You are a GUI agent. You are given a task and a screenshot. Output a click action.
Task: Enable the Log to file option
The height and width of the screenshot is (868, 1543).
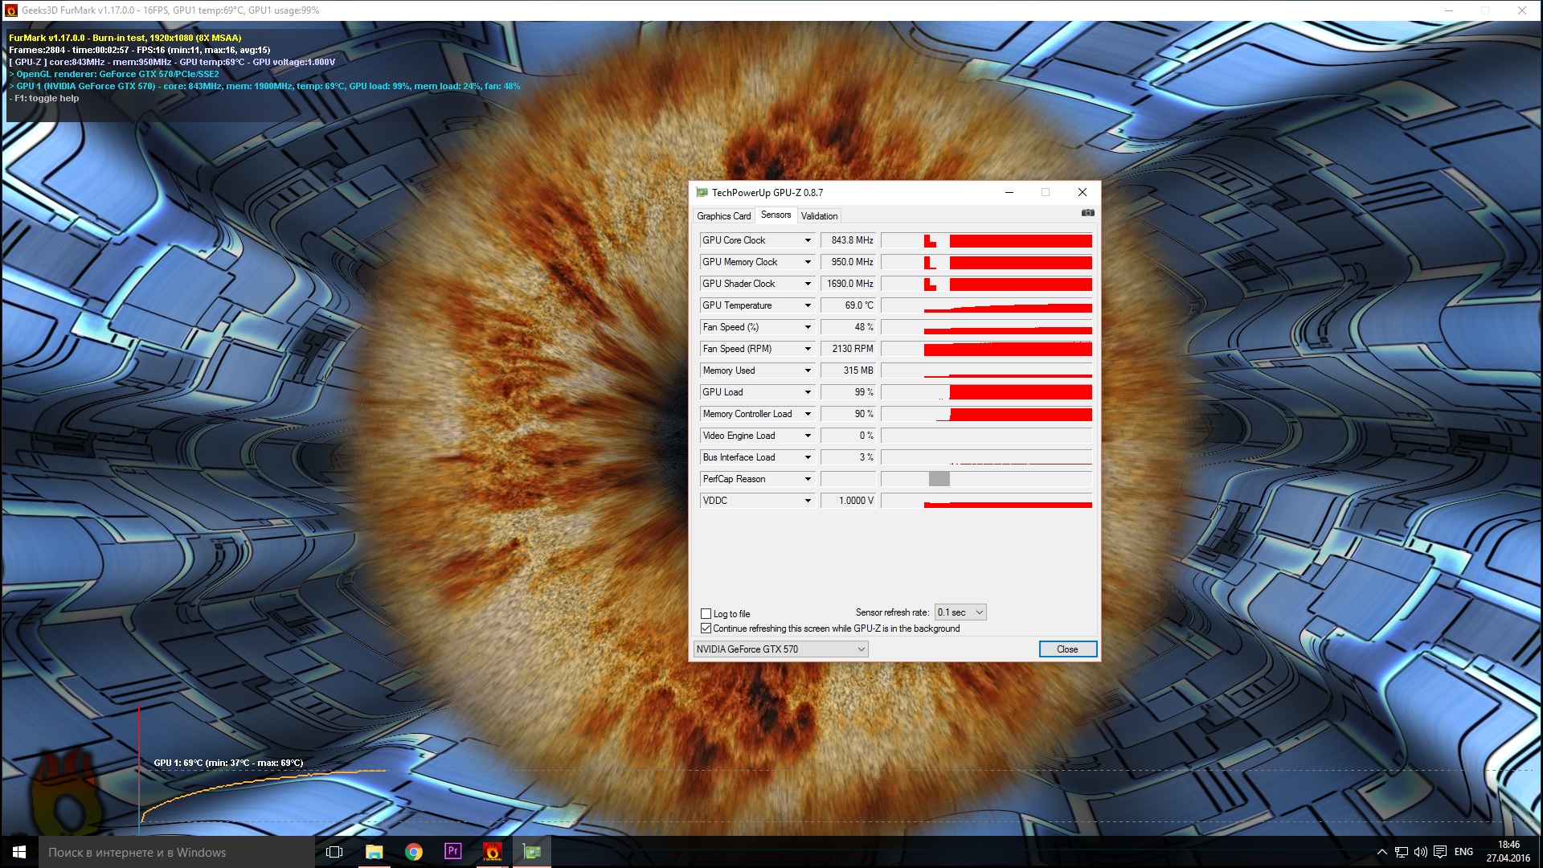pos(706,613)
